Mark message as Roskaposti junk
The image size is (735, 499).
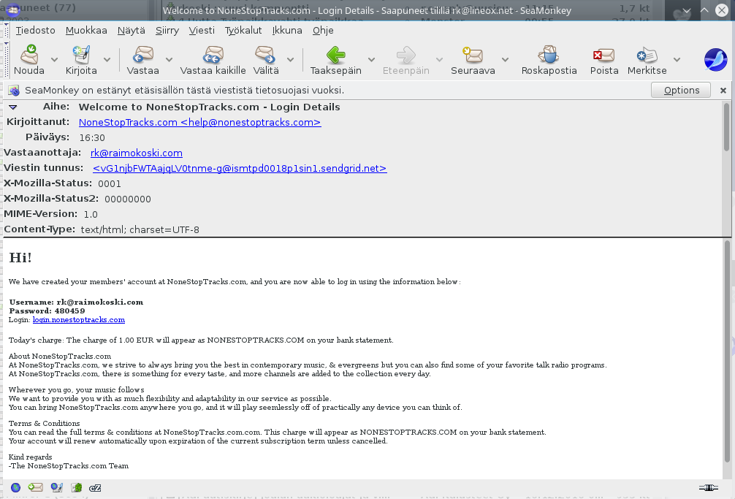point(549,55)
